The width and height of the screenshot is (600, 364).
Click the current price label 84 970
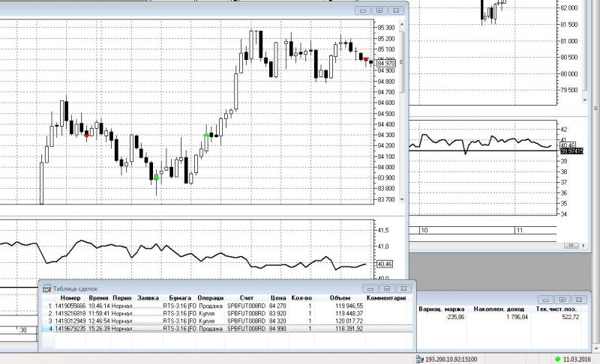386,63
